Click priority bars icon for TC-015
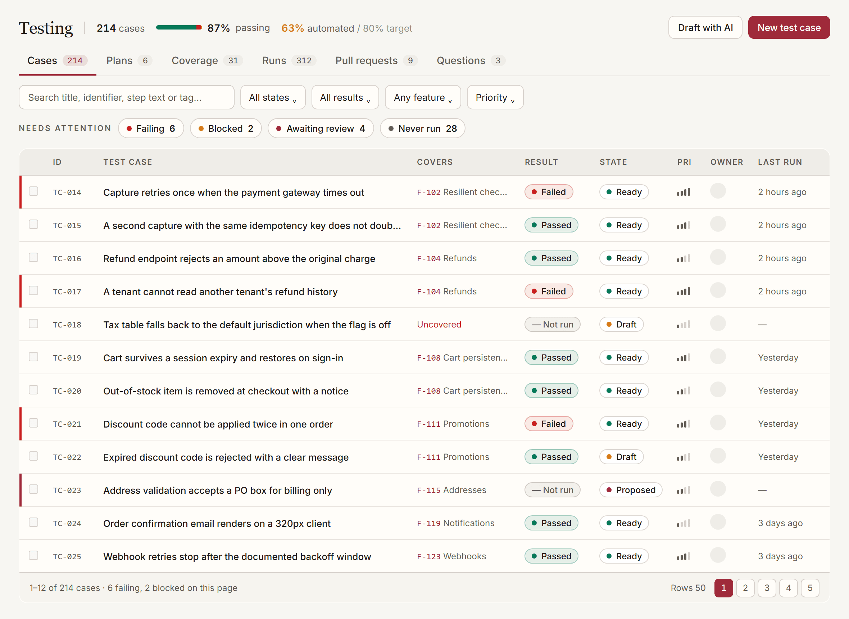 tap(683, 225)
